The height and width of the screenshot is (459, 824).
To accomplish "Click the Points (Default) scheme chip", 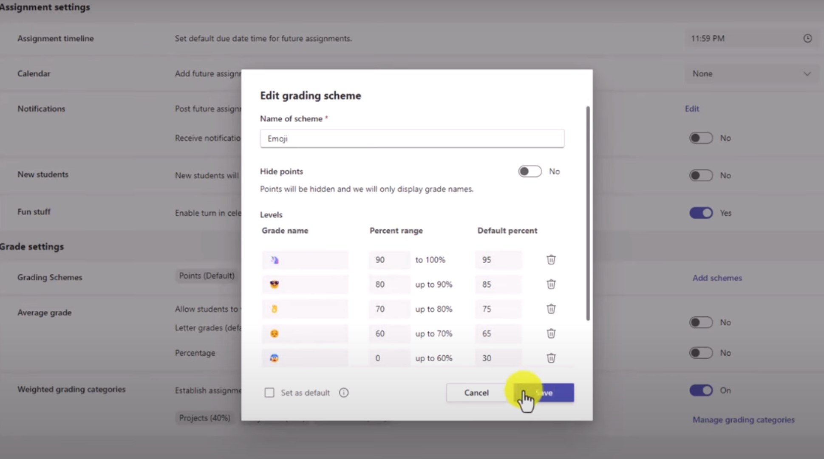I will (207, 276).
